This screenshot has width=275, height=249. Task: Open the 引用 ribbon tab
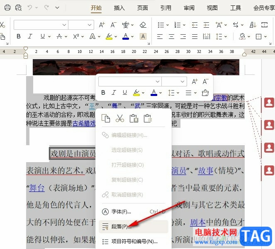click(166, 8)
